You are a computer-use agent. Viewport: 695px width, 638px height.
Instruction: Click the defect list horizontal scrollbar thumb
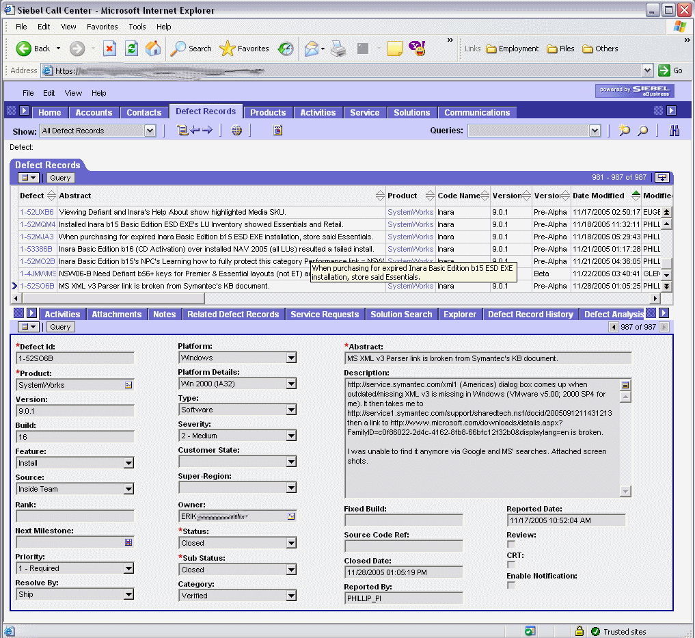click(113, 299)
